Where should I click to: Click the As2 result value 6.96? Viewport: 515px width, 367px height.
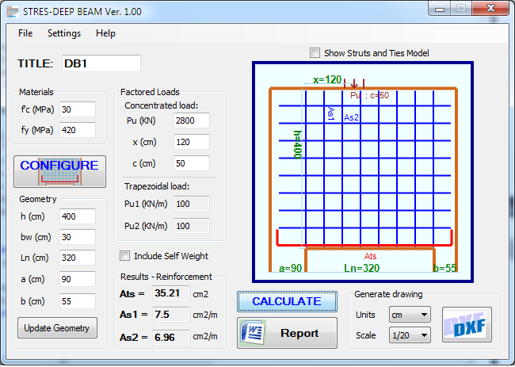(171, 337)
